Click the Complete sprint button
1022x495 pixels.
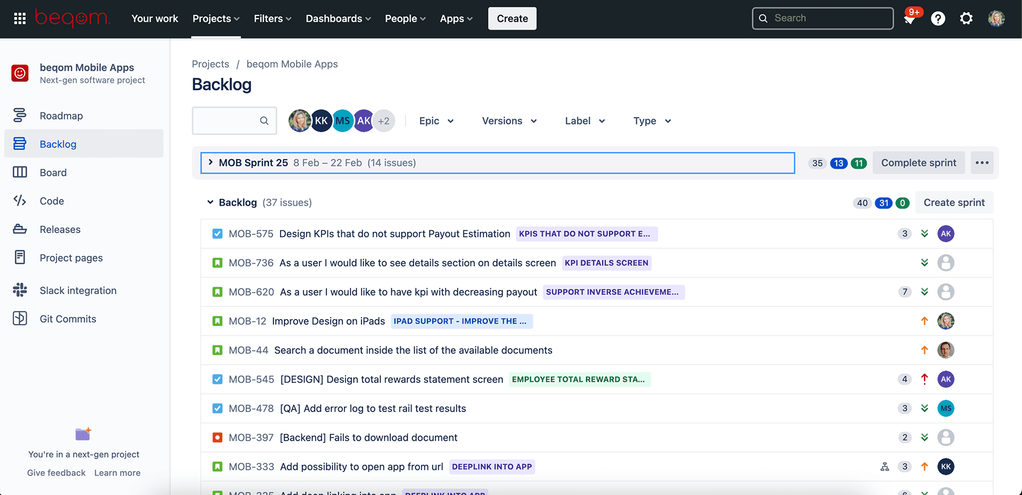click(918, 163)
